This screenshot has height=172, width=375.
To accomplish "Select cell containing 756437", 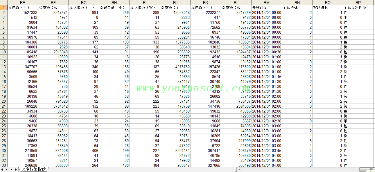I will [236, 101].
